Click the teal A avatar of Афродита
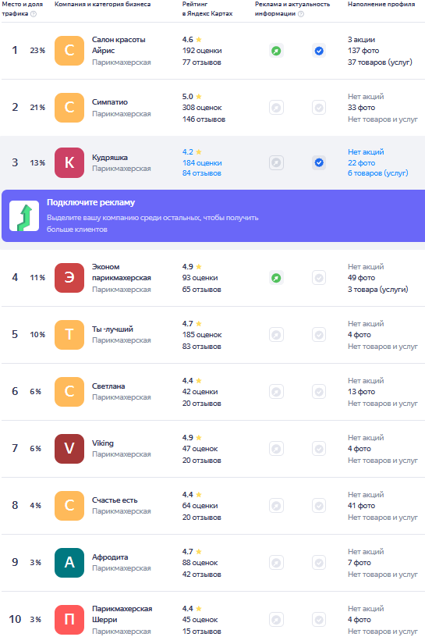Viewport: 425px width, 644px height. tap(69, 563)
